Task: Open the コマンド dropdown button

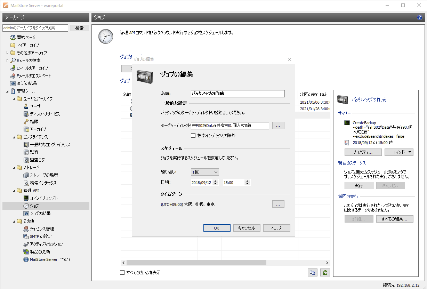Action: 399,152
